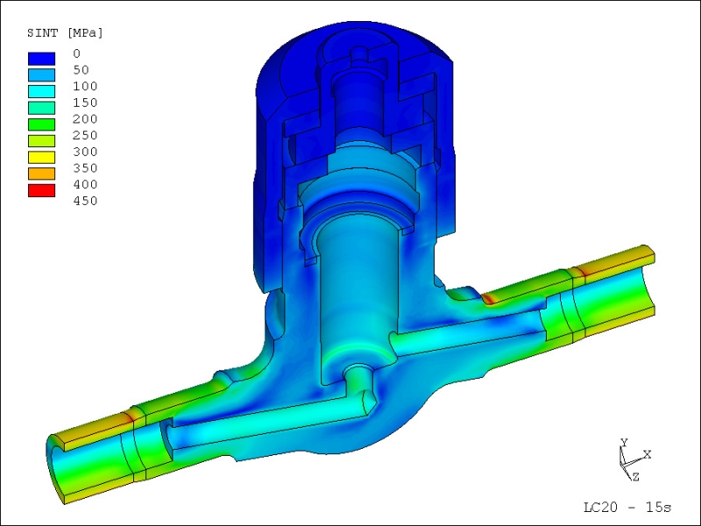The height and width of the screenshot is (526, 701).
Task: Click the dark blue legend swatch
Action: [41, 59]
